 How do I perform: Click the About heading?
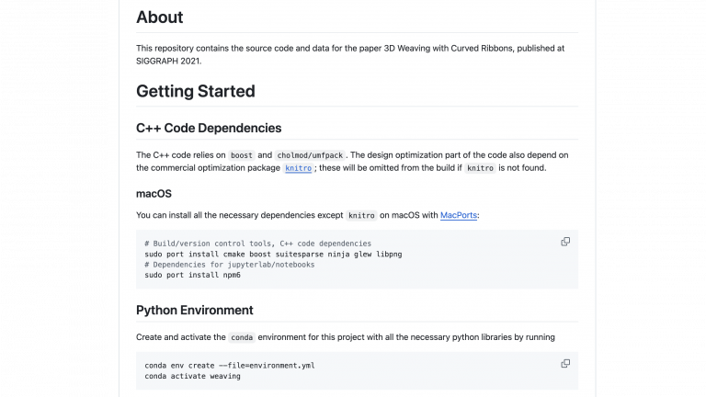click(160, 17)
